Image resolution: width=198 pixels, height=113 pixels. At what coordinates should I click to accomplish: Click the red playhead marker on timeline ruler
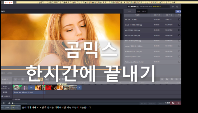[x=43, y=83]
